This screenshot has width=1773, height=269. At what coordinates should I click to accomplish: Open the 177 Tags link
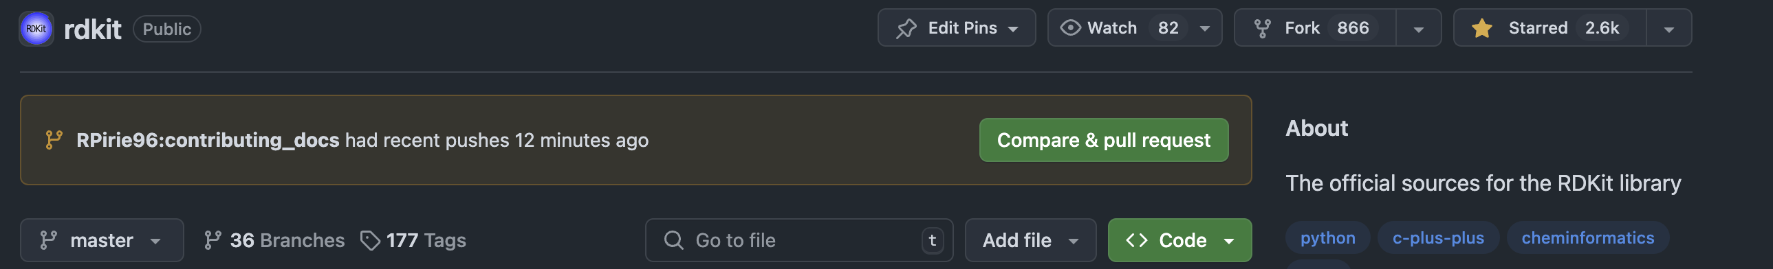point(413,240)
